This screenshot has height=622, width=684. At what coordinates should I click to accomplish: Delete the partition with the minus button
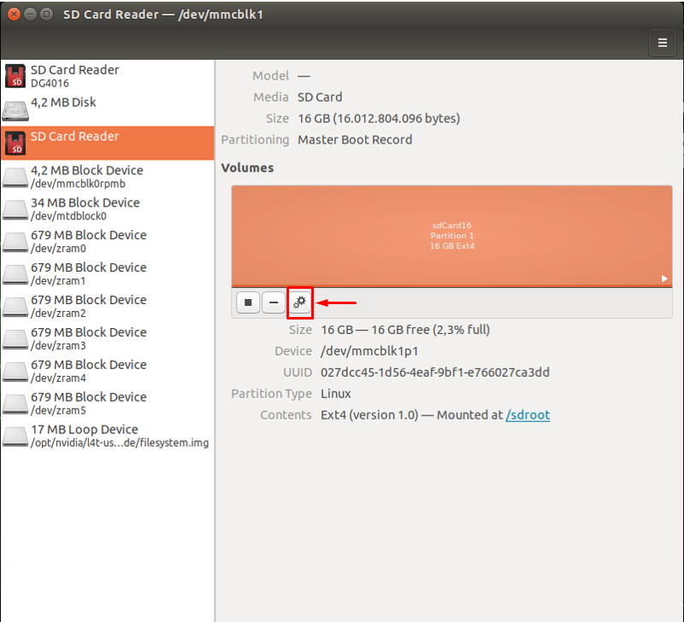click(x=274, y=302)
